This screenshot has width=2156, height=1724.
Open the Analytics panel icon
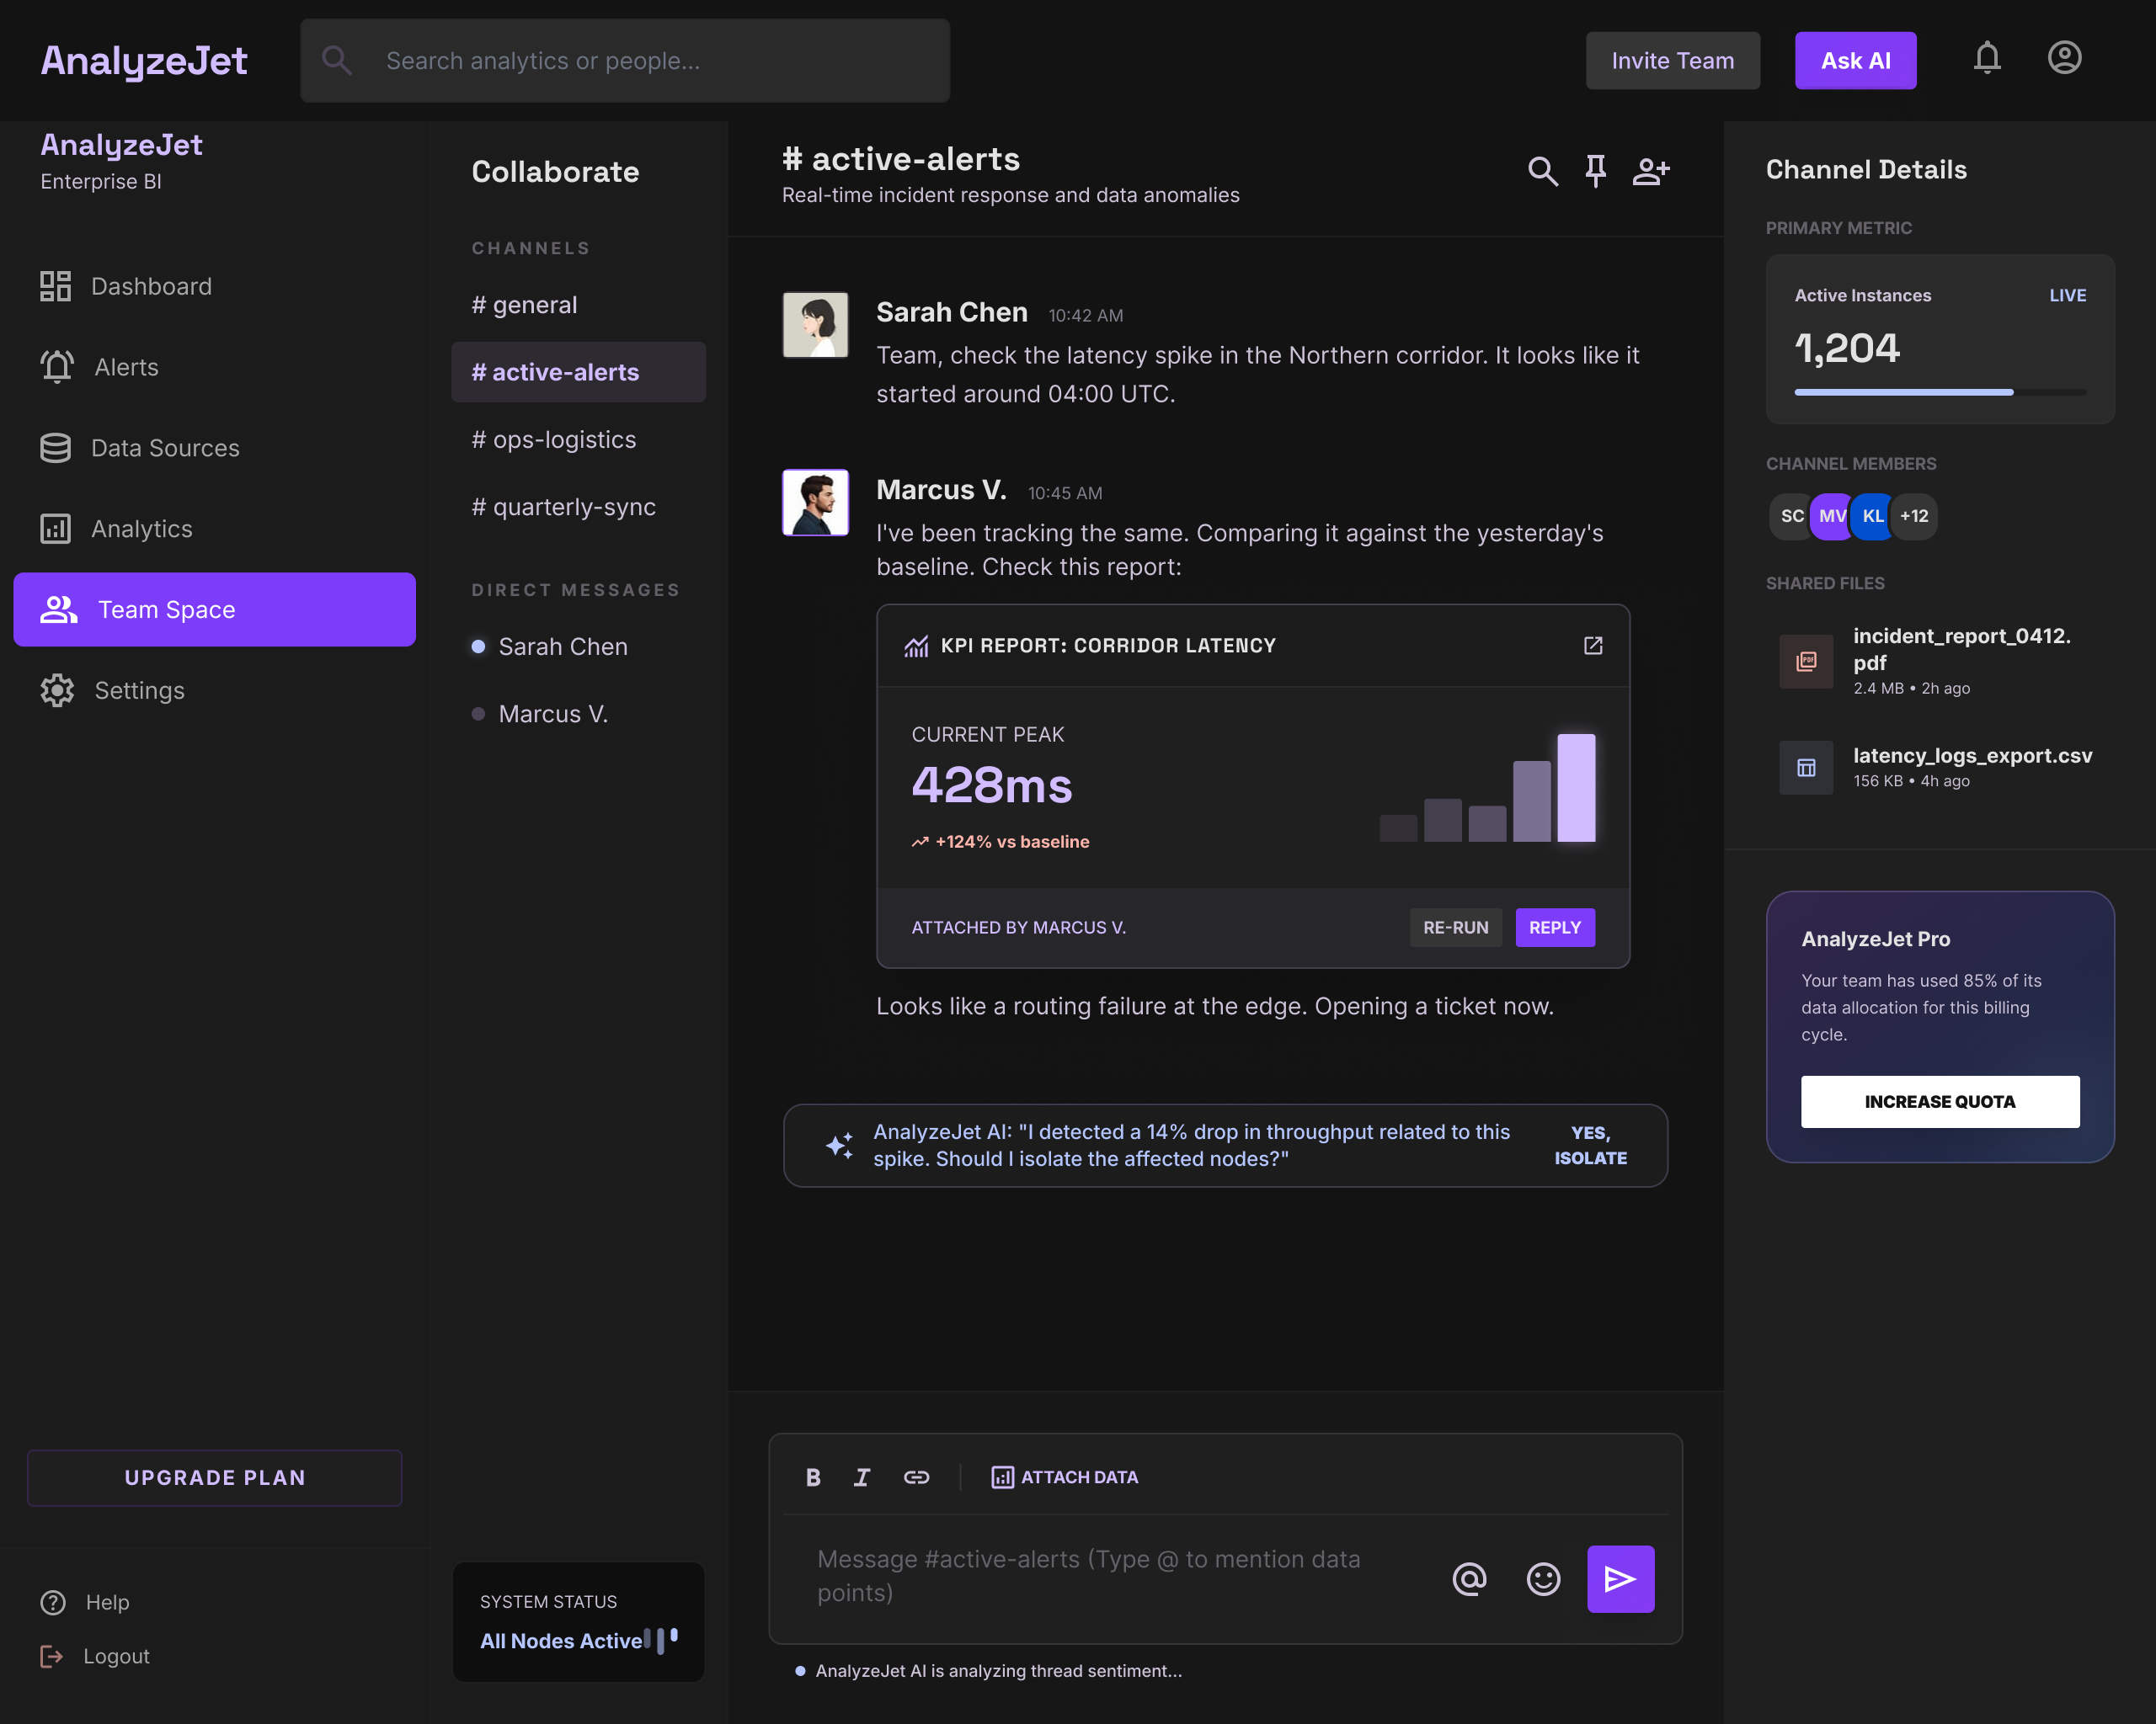[56, 529]
